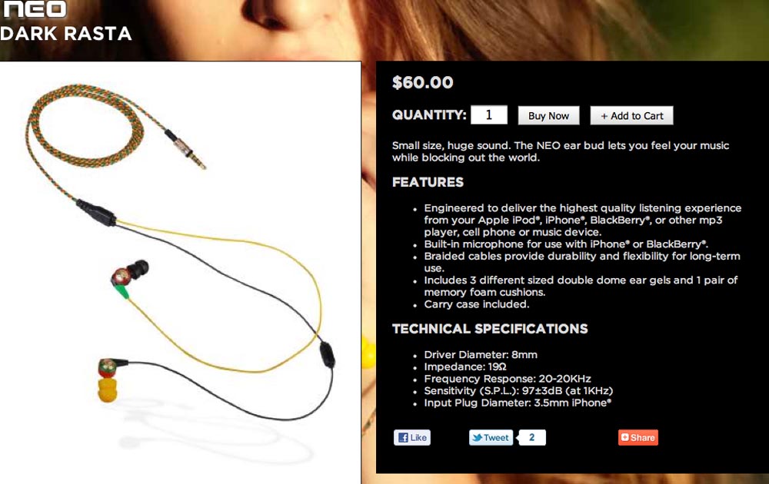The width and height of the screenshot is (769, 484).
Task: Click the Technical Specifications heading
Action: (489, 329)
